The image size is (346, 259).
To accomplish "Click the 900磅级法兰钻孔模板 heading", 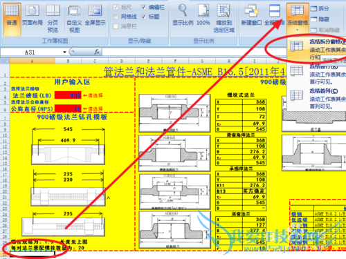I will [x=72, y=117].
